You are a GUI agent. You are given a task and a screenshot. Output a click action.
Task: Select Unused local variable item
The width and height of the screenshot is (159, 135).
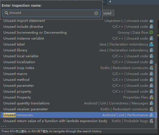[x=78, y=56]
